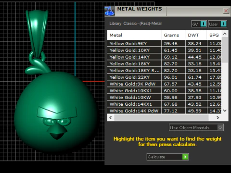The image size is (231, 173).
Task: Select the Yellow Gold:22KY row
Action: (x=164, y=77)
